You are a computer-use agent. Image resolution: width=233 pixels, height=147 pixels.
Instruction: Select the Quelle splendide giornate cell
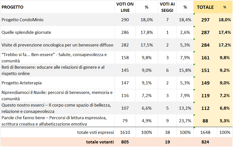[26, 32]
